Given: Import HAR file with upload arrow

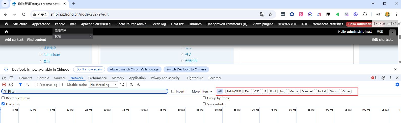Looking at the screenshot, I should click(x=131, y=85).
